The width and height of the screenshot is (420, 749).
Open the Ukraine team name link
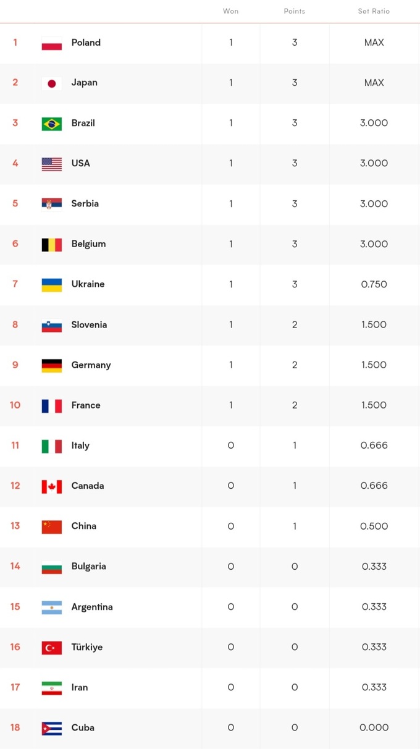pos(88,284)
